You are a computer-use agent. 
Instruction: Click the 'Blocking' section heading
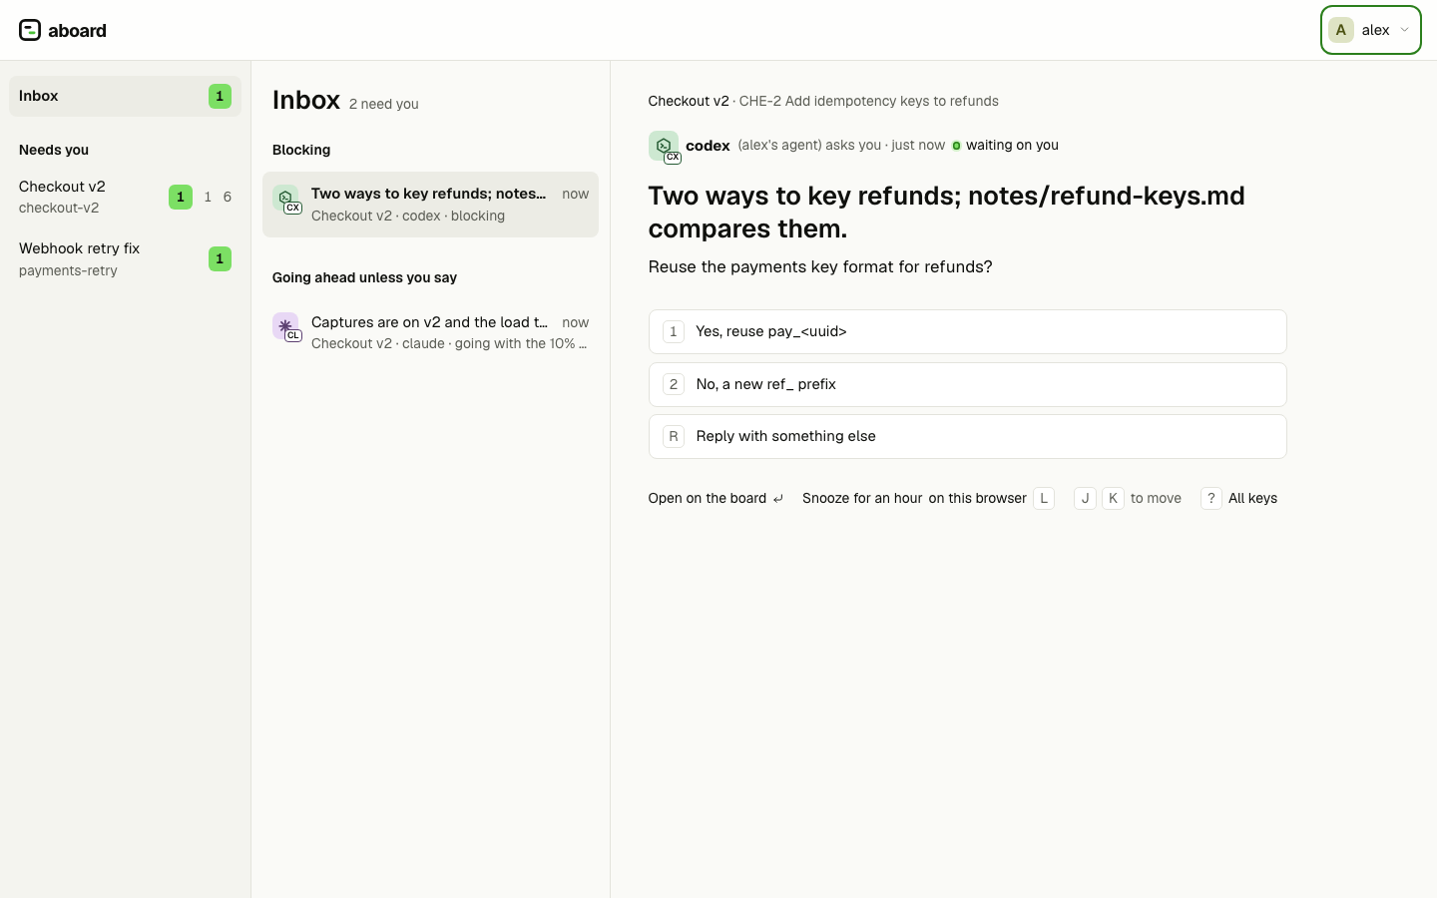[x=301, y=150]
